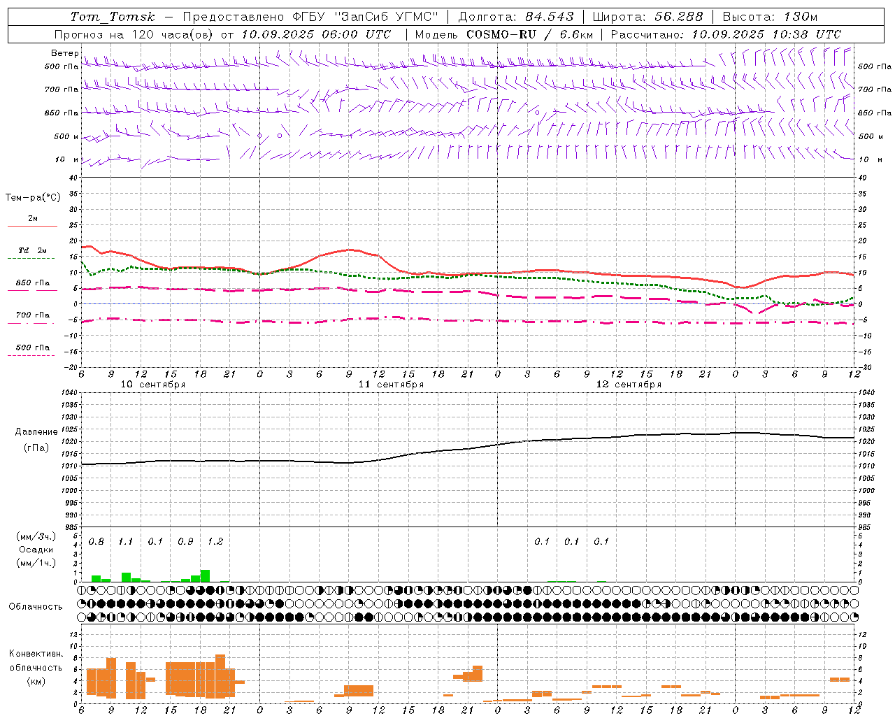Image resolution: width=895 pixels, height=716 pixels.
Task: Click the "12 сентября" date label
Action: tap(629, 385)
